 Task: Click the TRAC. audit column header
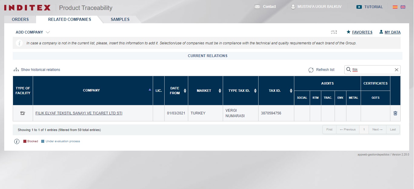328,98
